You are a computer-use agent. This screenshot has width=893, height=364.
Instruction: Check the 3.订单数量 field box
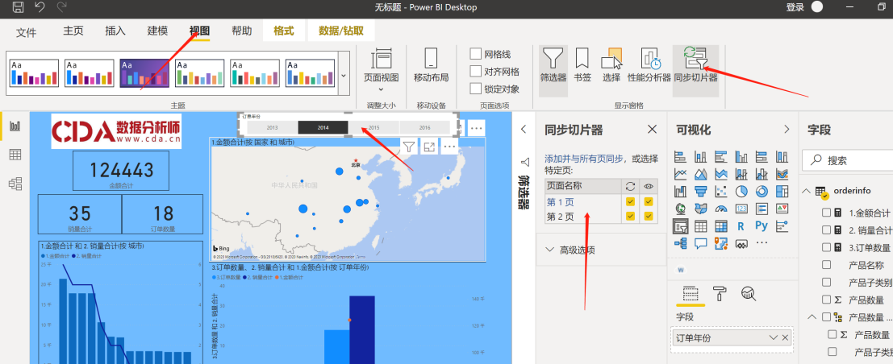(x=826, y=247)
